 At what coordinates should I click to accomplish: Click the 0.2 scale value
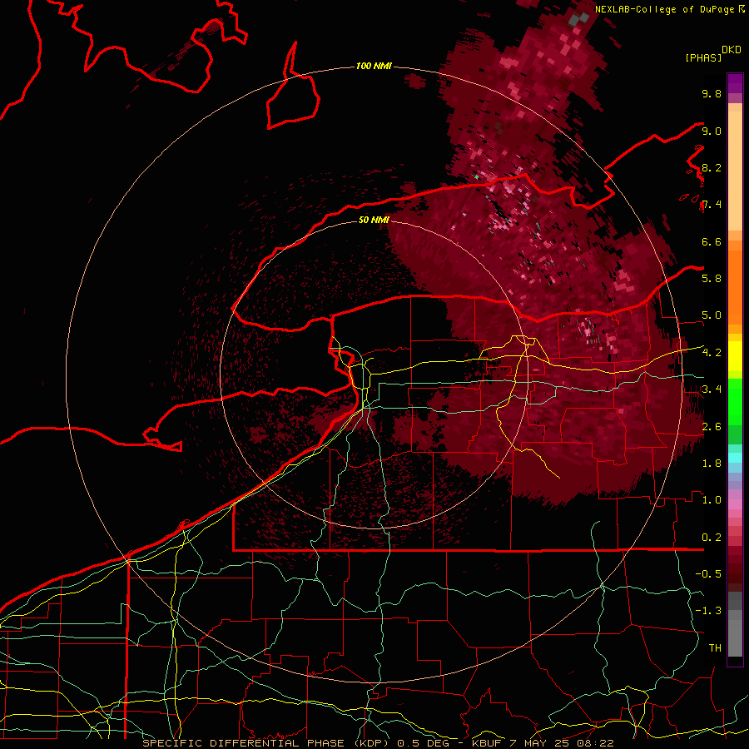click(712, 538)
